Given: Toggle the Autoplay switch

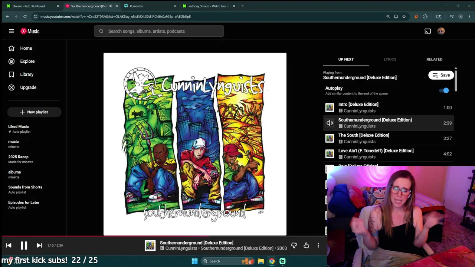Looking at the screenshot, I should pos(444,90).
